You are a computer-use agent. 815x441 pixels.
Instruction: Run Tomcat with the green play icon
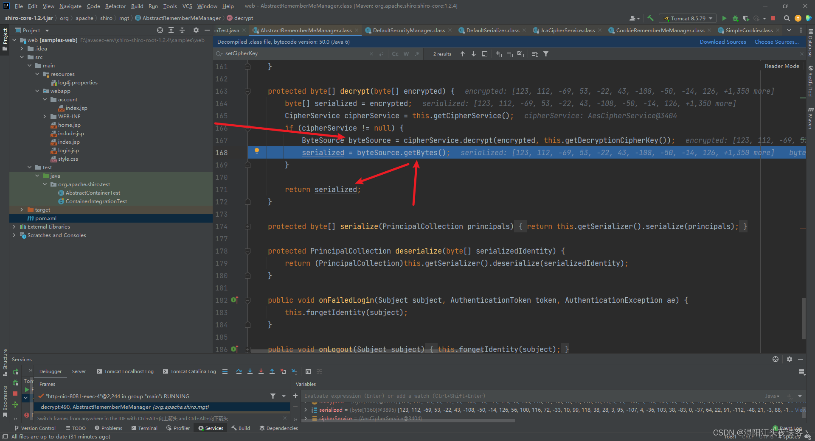click(x=724, y=18)
